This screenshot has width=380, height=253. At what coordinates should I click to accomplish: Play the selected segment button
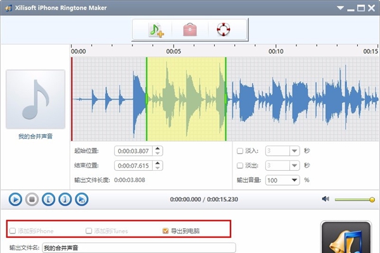point(82,199)
